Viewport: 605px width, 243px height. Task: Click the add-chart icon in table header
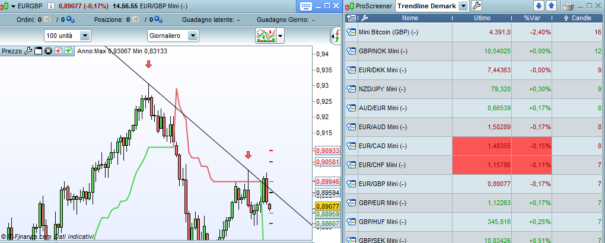(352, 18)
